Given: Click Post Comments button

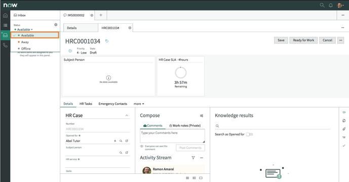Looking at the screenshot, I should 190,148.
